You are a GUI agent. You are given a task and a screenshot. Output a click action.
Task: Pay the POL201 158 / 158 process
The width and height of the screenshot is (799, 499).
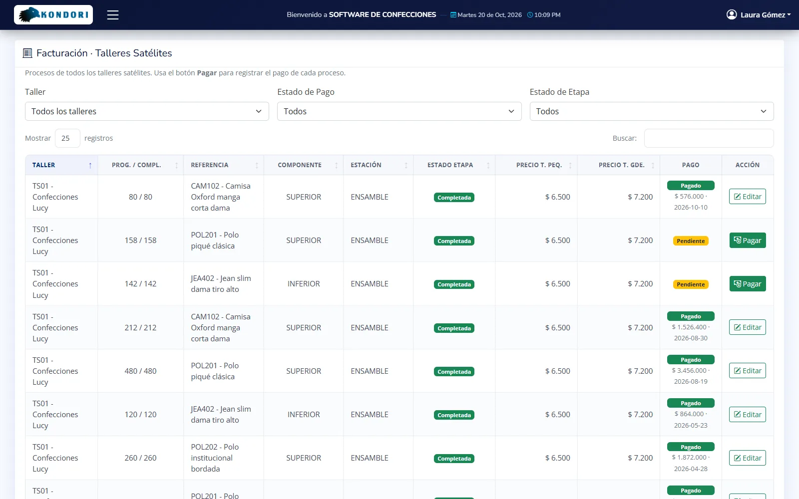748,241
